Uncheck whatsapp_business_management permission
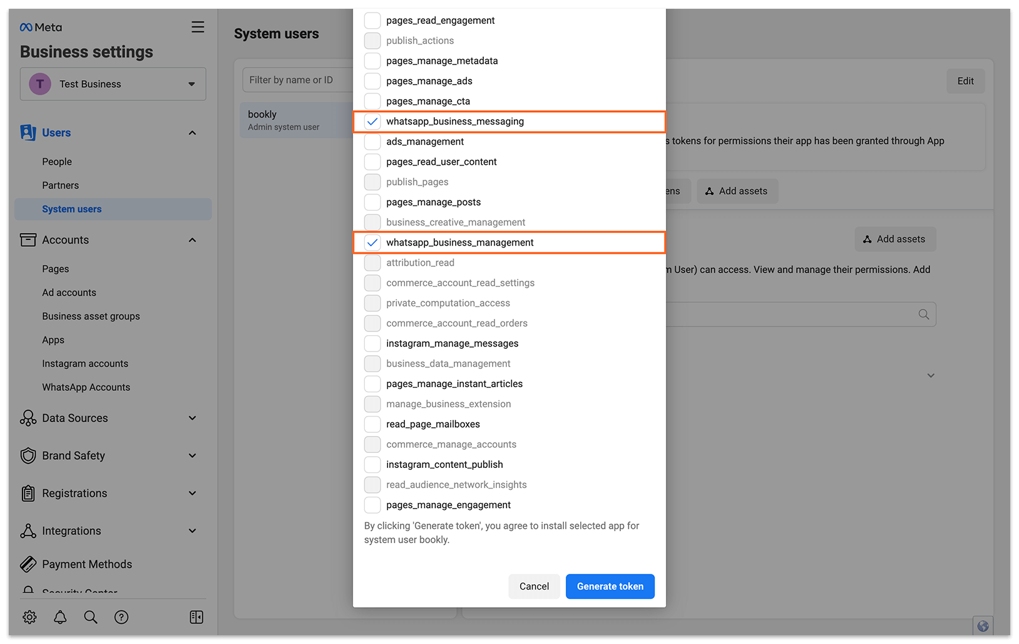 tap(372, 242)
